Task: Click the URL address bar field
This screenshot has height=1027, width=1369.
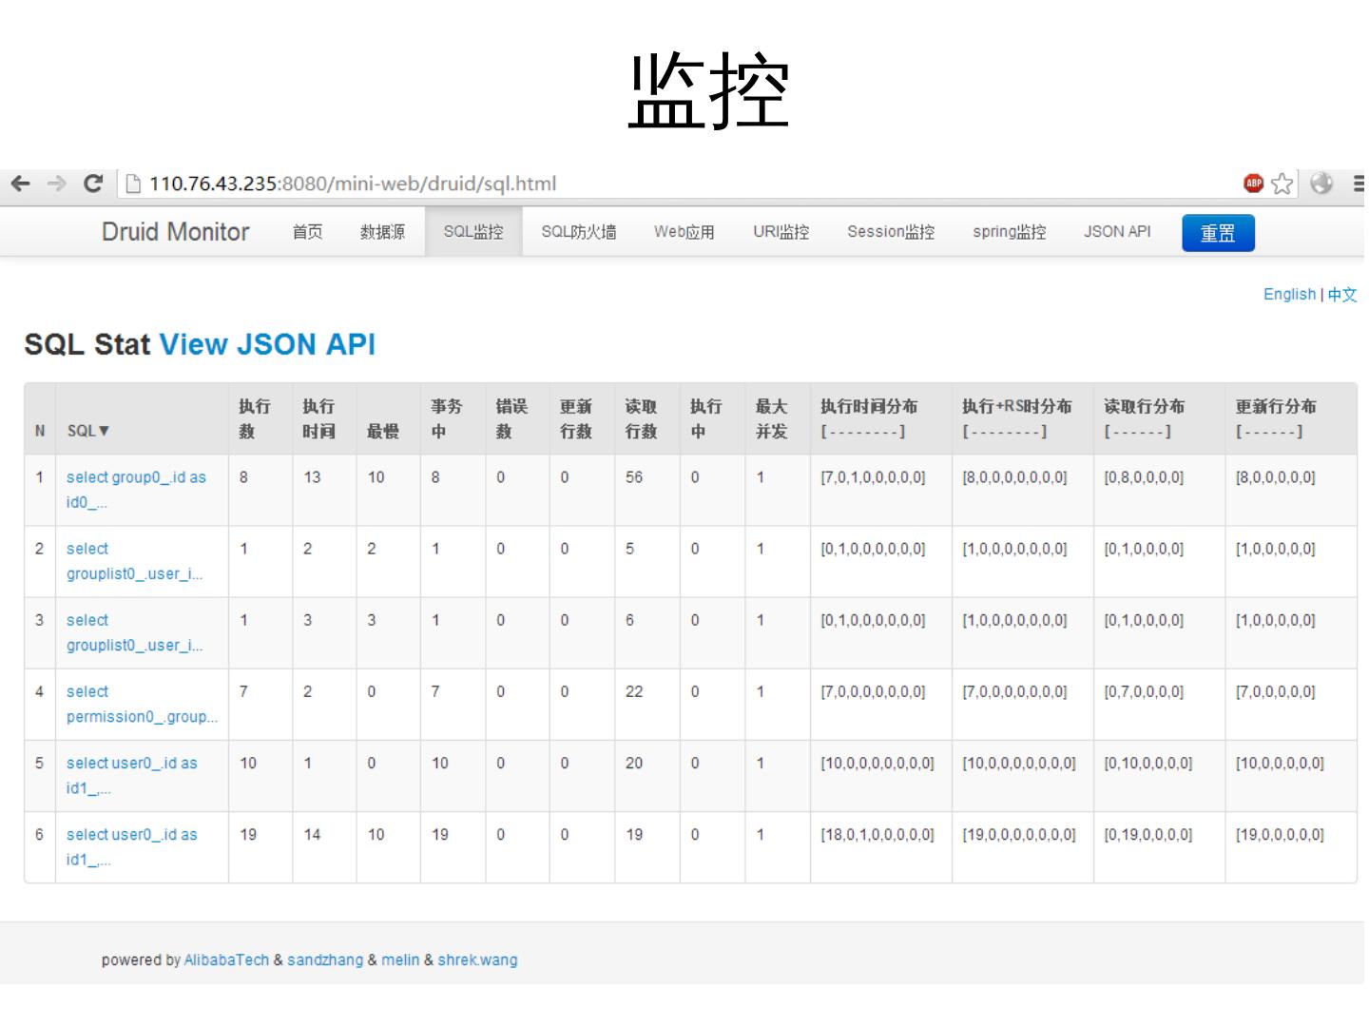Action: pos(665,184)
